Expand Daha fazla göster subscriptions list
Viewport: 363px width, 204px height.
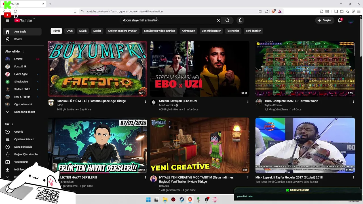22,112
